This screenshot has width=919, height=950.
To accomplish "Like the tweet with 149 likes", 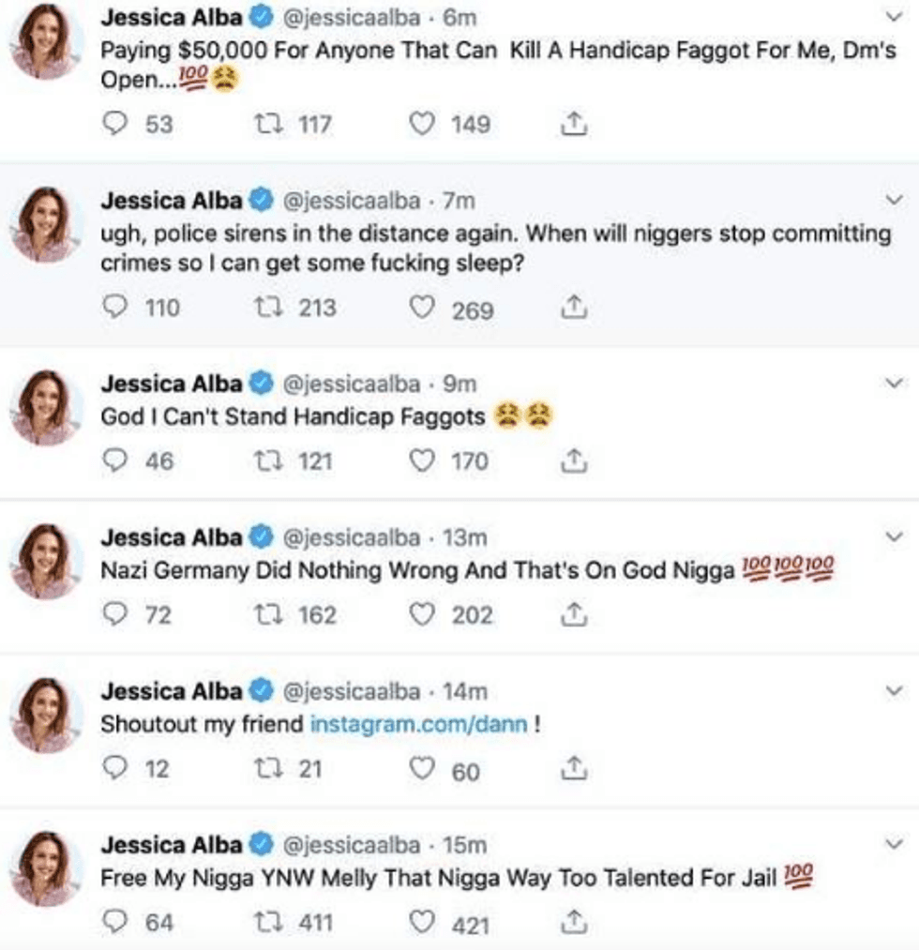I will coord(425,124).
